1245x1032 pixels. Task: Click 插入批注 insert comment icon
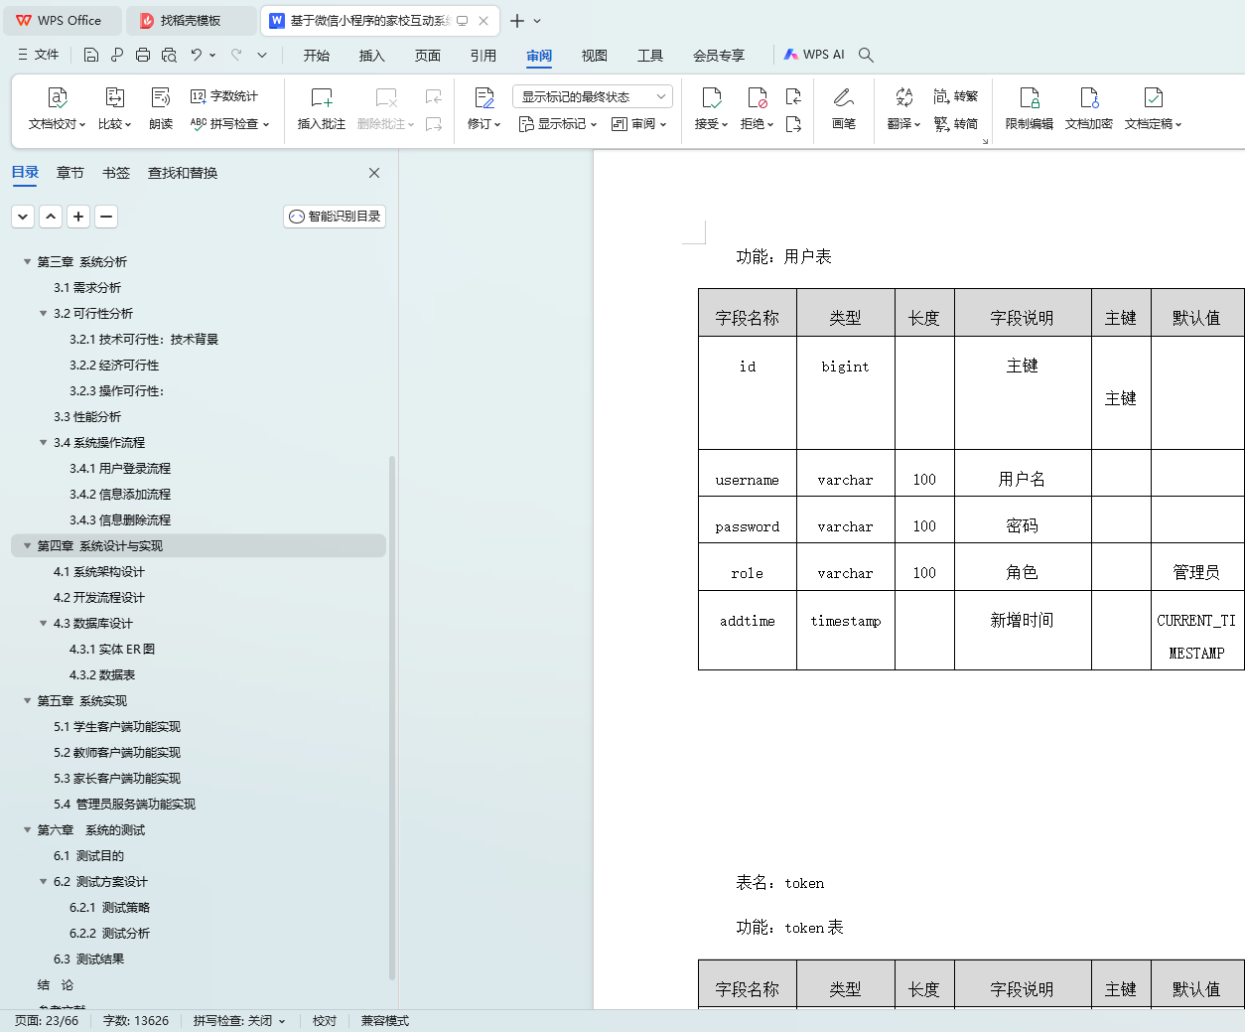pos(322,97)
